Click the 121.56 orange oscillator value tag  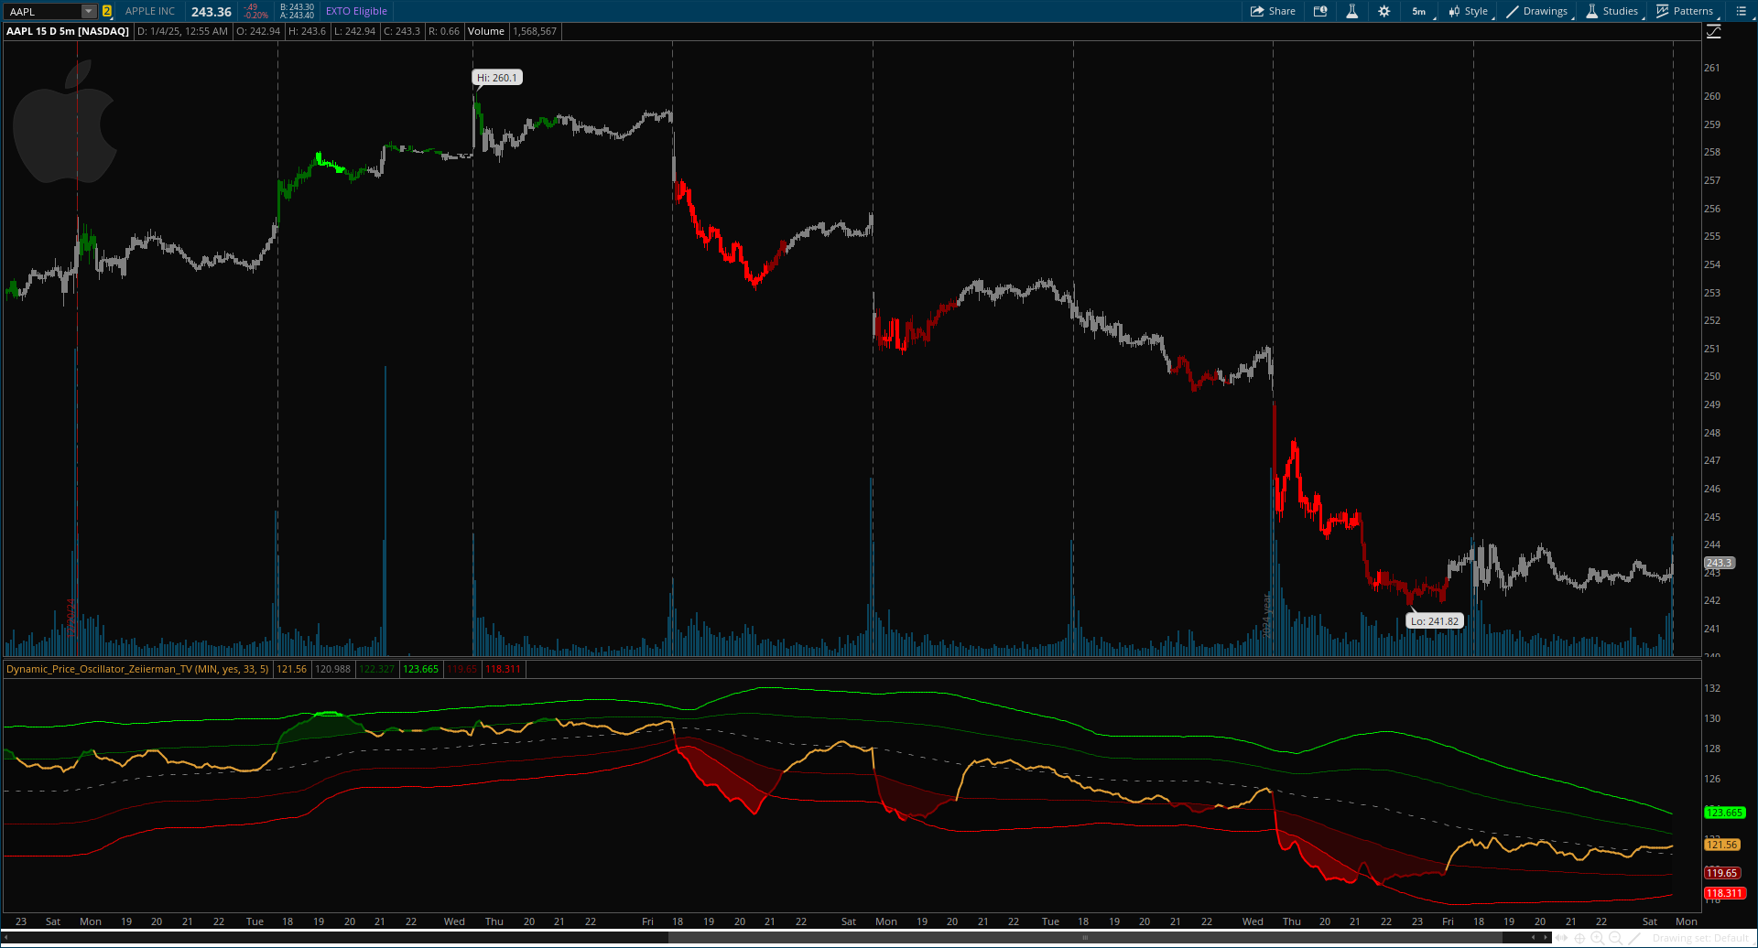1721,845
